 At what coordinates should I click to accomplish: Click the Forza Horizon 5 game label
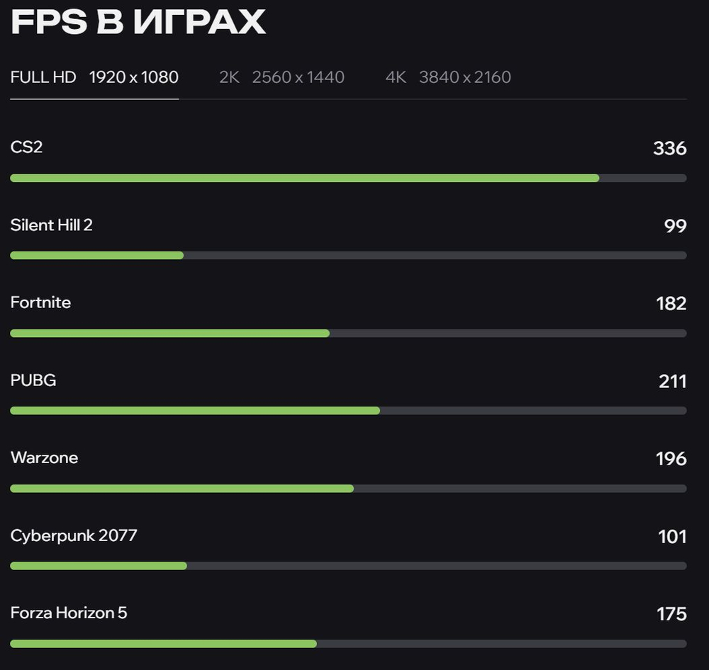pos(68,613)
